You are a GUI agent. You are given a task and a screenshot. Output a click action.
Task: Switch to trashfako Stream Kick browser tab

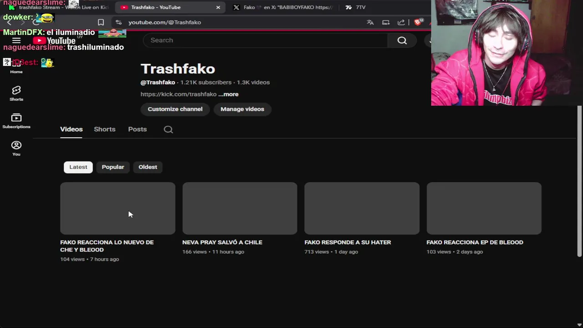click(x=59, y=7)
